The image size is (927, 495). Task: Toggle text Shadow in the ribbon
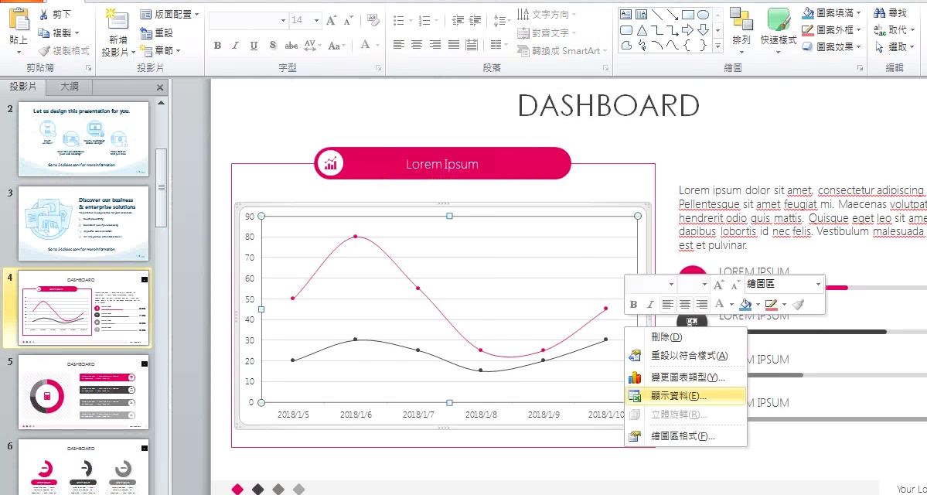pyautogui.click(x=273, y=46)
